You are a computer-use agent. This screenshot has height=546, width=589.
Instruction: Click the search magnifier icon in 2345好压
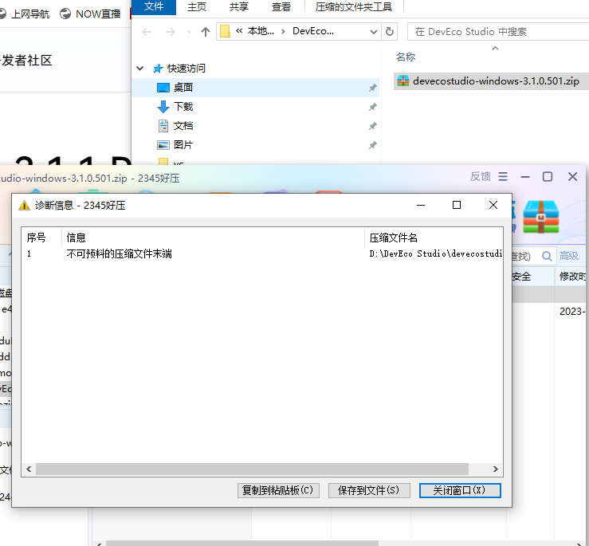pyautogui.click(x=548, y=256)
